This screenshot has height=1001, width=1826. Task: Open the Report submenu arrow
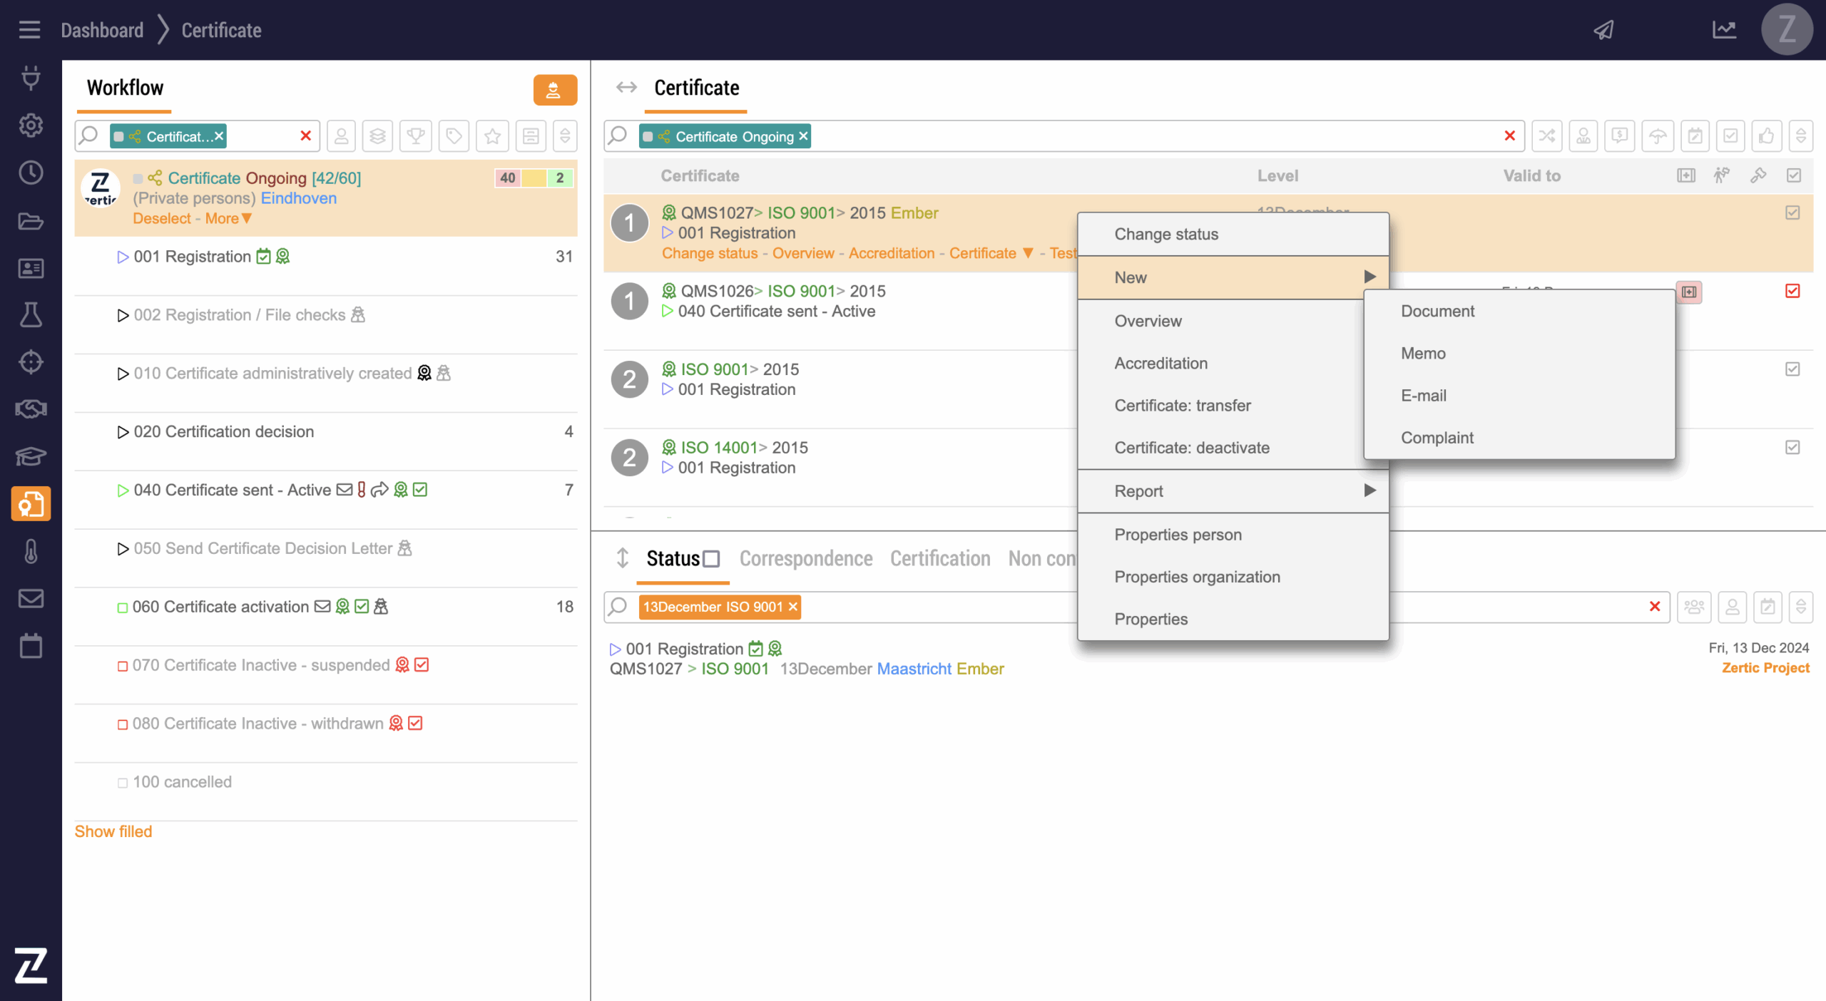pos(1369,491)
